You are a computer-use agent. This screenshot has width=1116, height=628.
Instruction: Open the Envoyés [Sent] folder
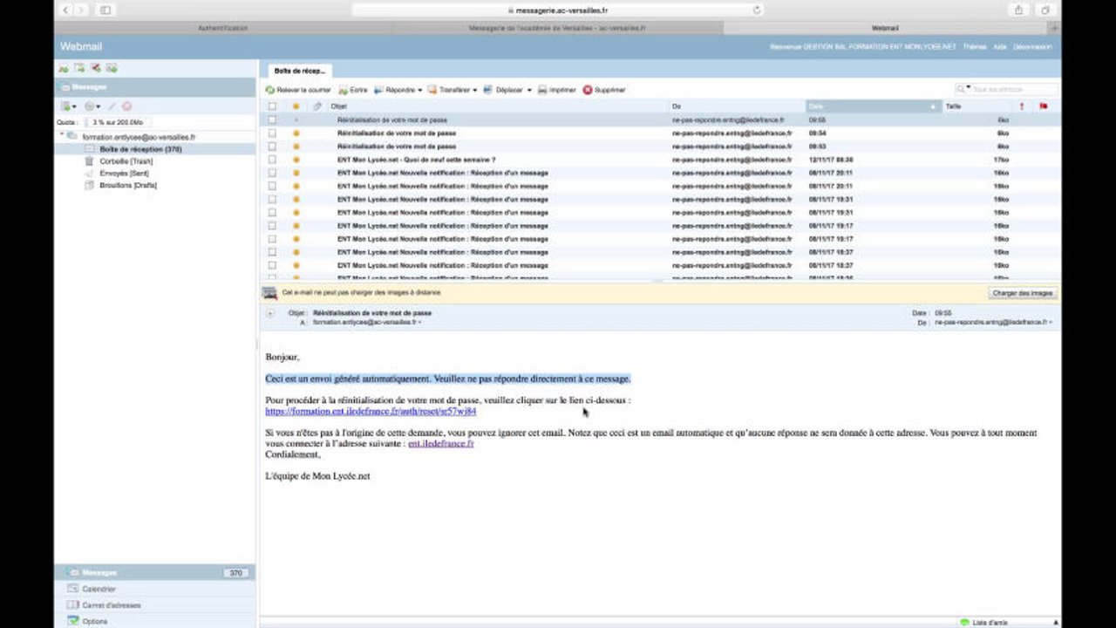click(x=123, y=174)
